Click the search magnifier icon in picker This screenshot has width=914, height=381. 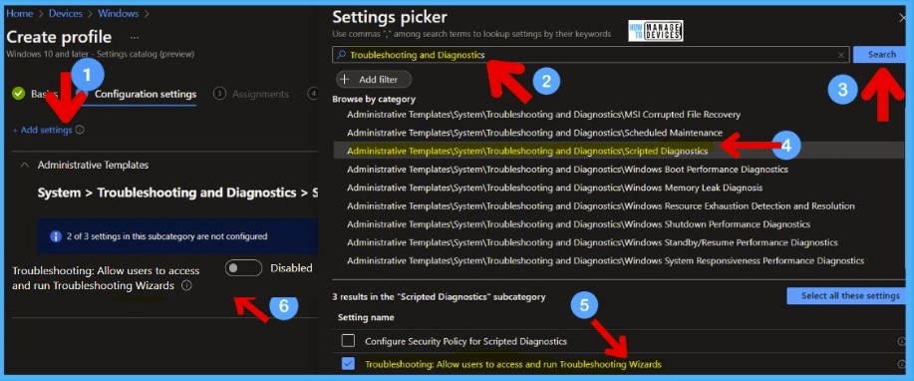(342, 55)
